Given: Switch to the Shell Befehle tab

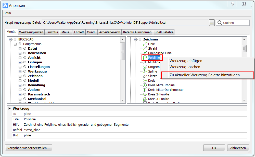Looking at the screenshot, I should (164, 32).
